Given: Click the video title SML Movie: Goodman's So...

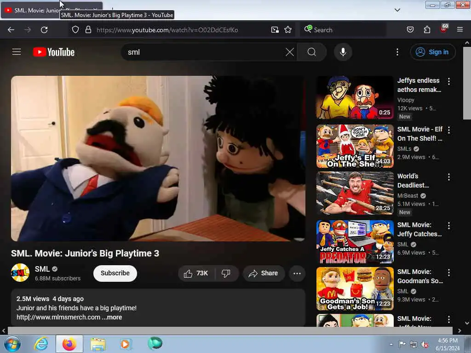Looking at the screenshot, I should point(420,276).
